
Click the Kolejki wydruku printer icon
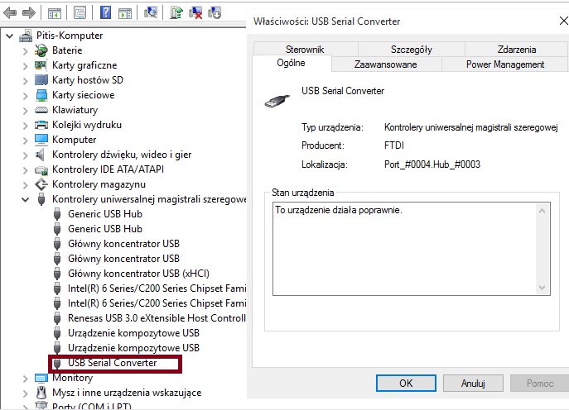[x=41, y=125]
